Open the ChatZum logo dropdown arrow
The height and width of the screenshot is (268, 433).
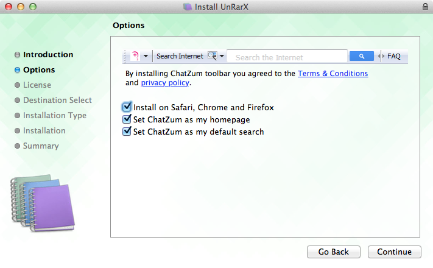point(146,57)
